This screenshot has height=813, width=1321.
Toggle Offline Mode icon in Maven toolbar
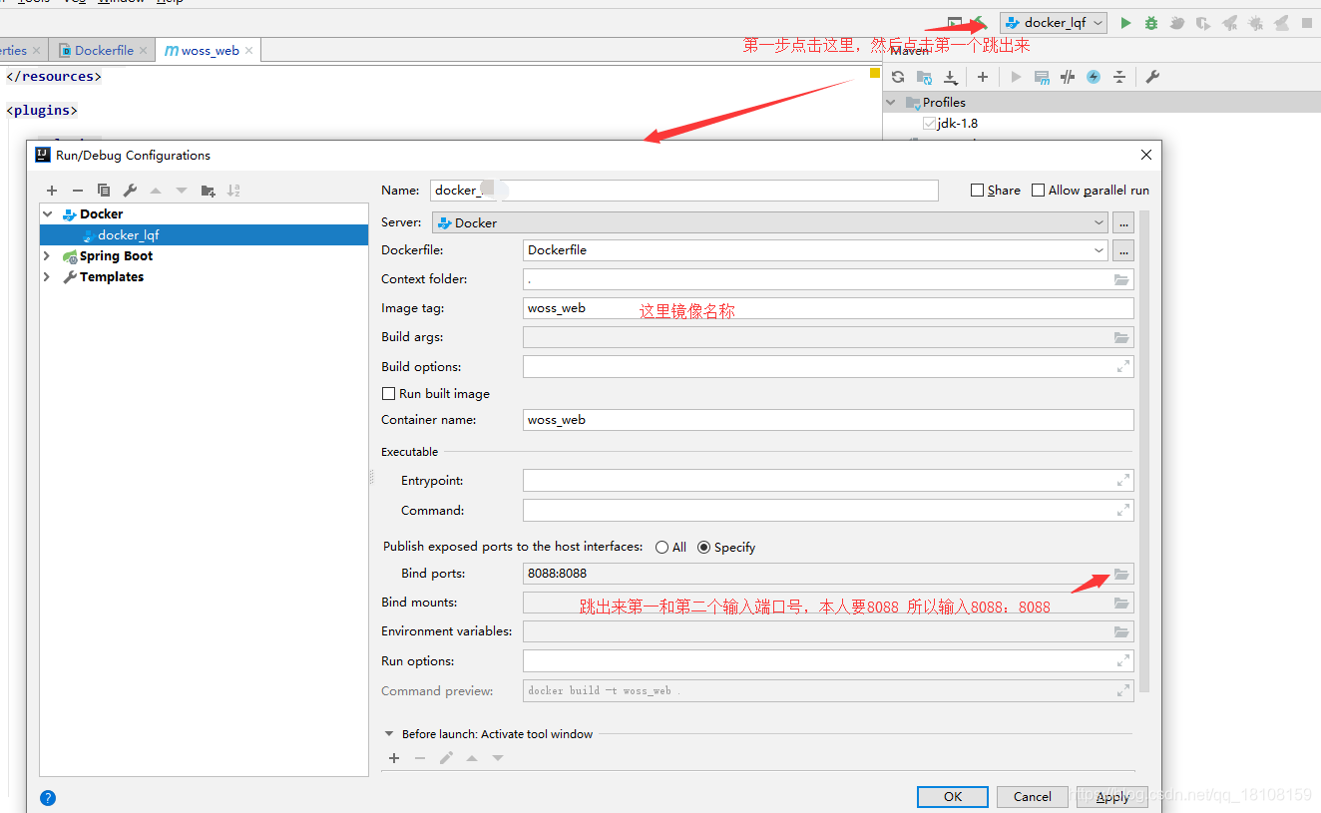click(1068, 77)
